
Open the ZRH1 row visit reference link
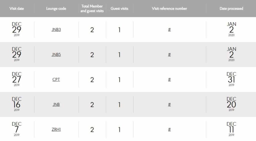coord(169,130)
